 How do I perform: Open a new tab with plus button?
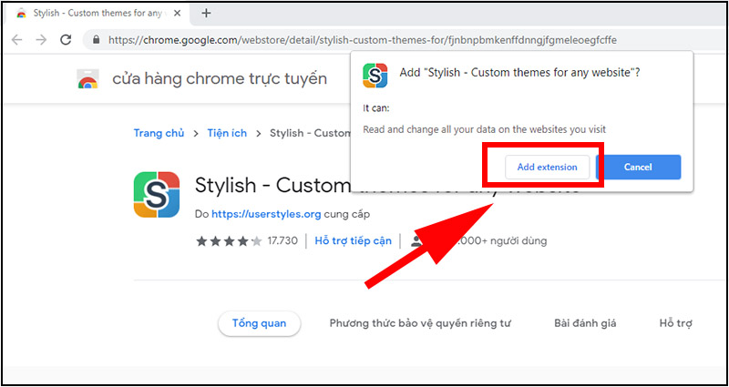point(206,13)
